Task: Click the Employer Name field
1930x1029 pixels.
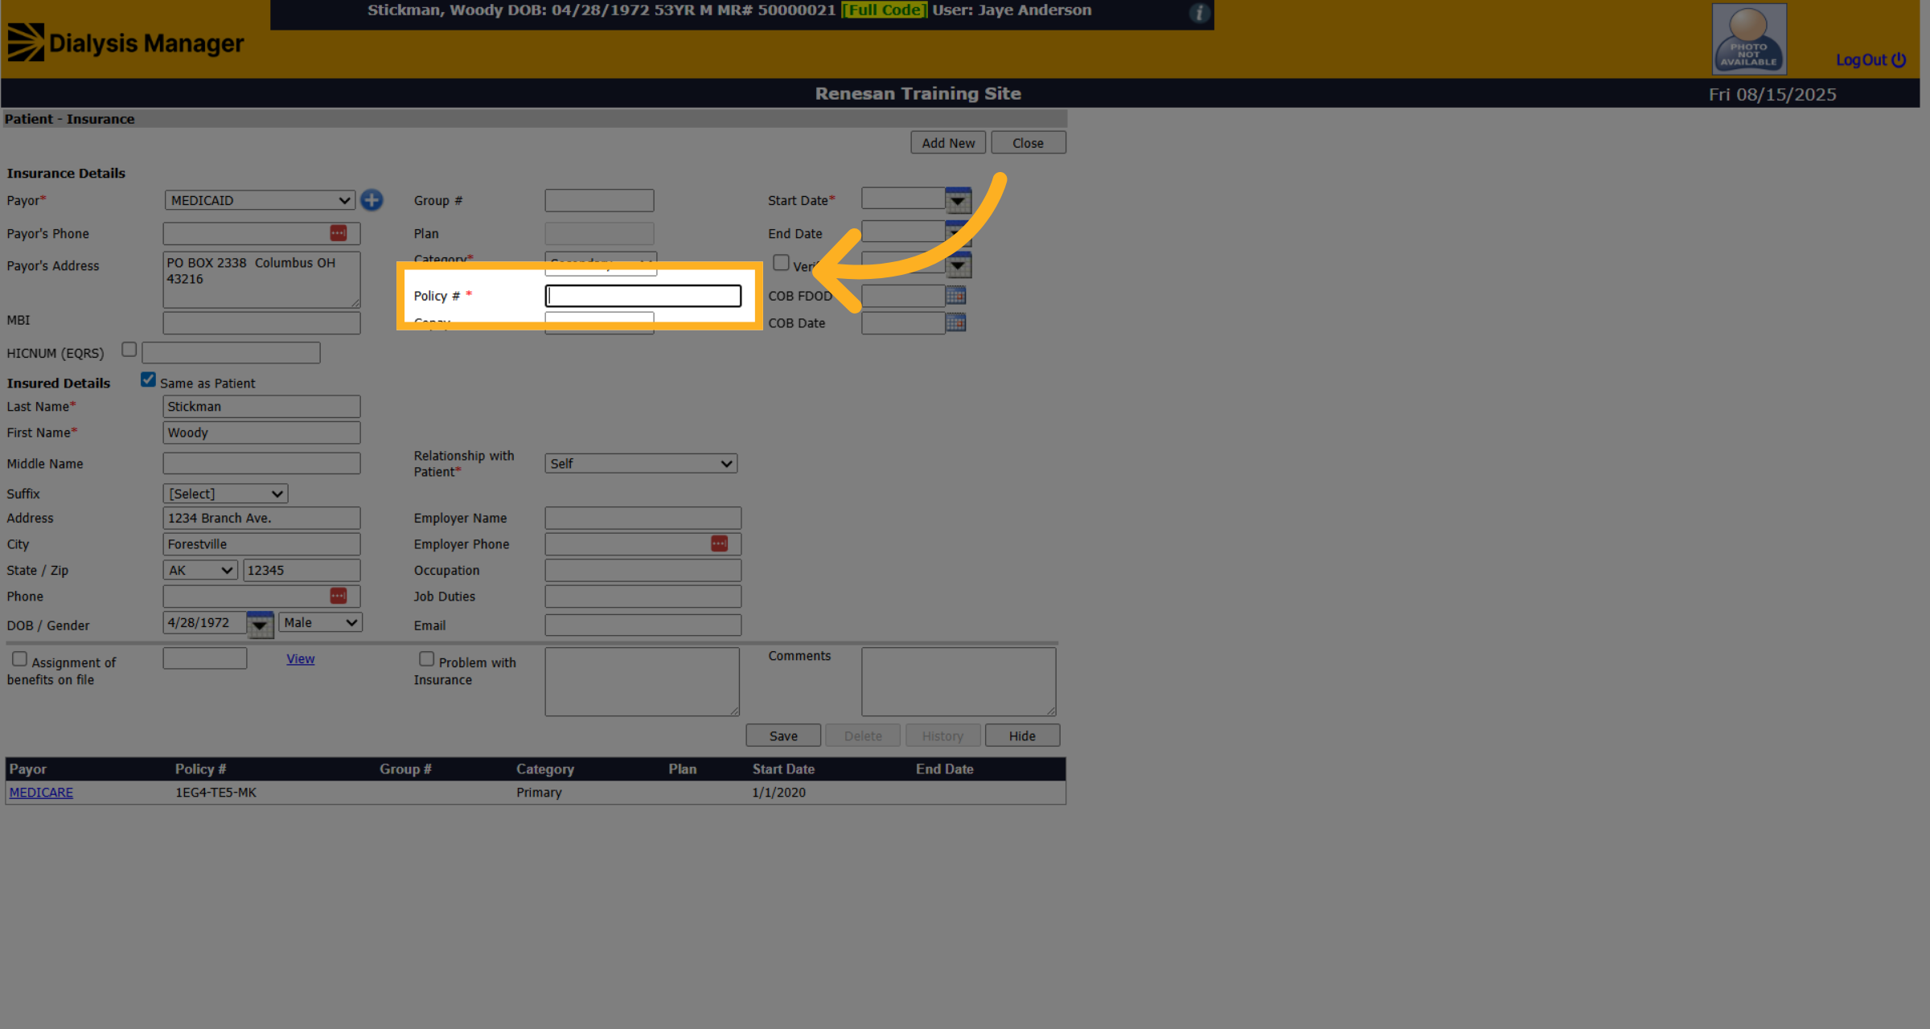Action: click(643, 518)
